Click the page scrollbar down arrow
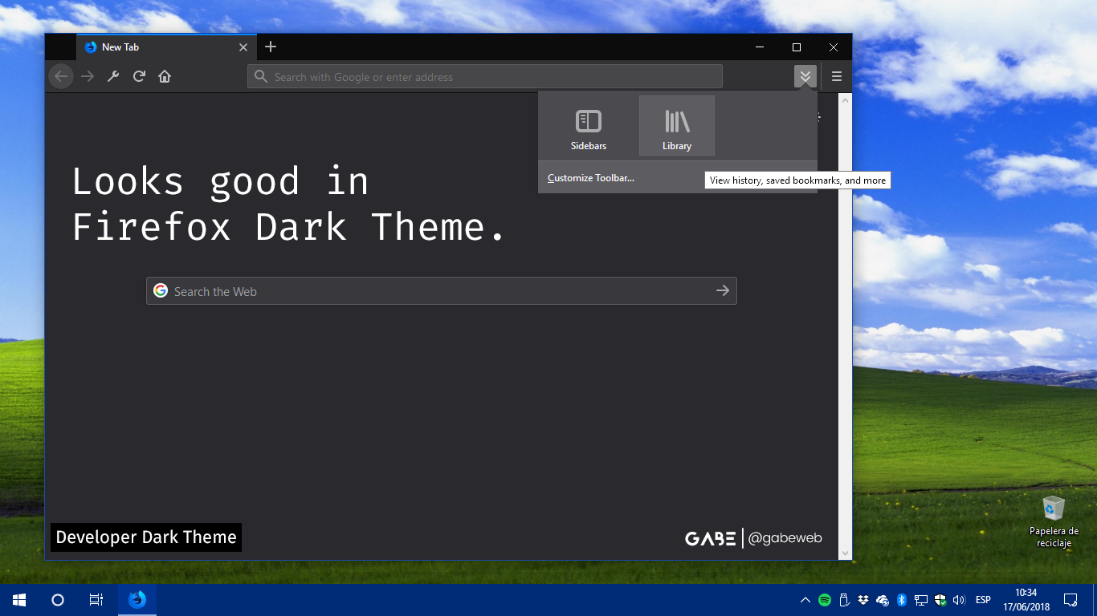 click(845, 553)
